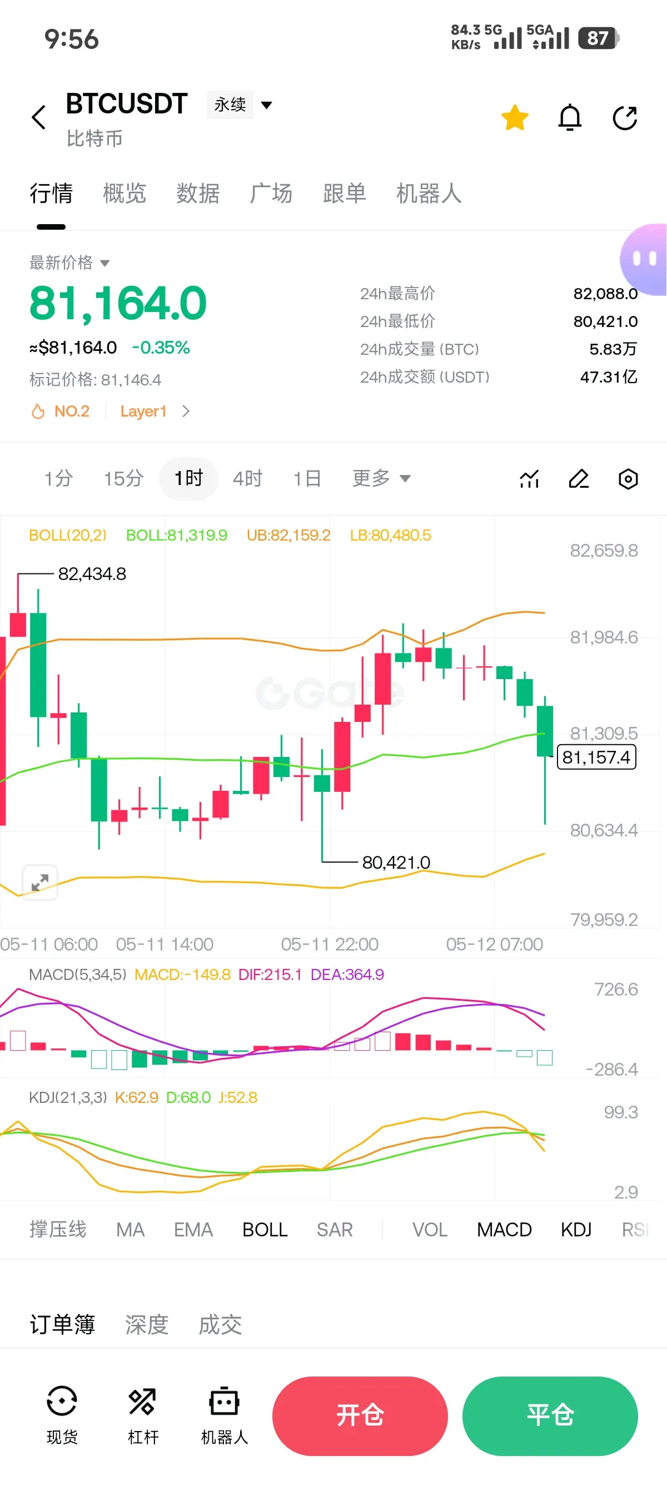
Task: Activate the drawing pencil tool
Action: (578, 478)
